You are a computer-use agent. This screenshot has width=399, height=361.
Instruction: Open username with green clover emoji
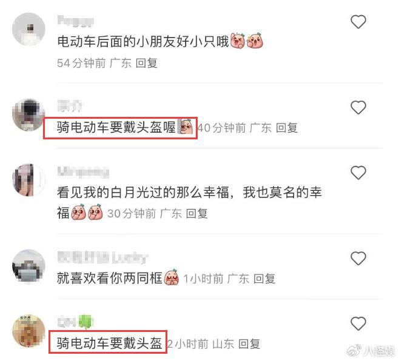tap(76, 322)
